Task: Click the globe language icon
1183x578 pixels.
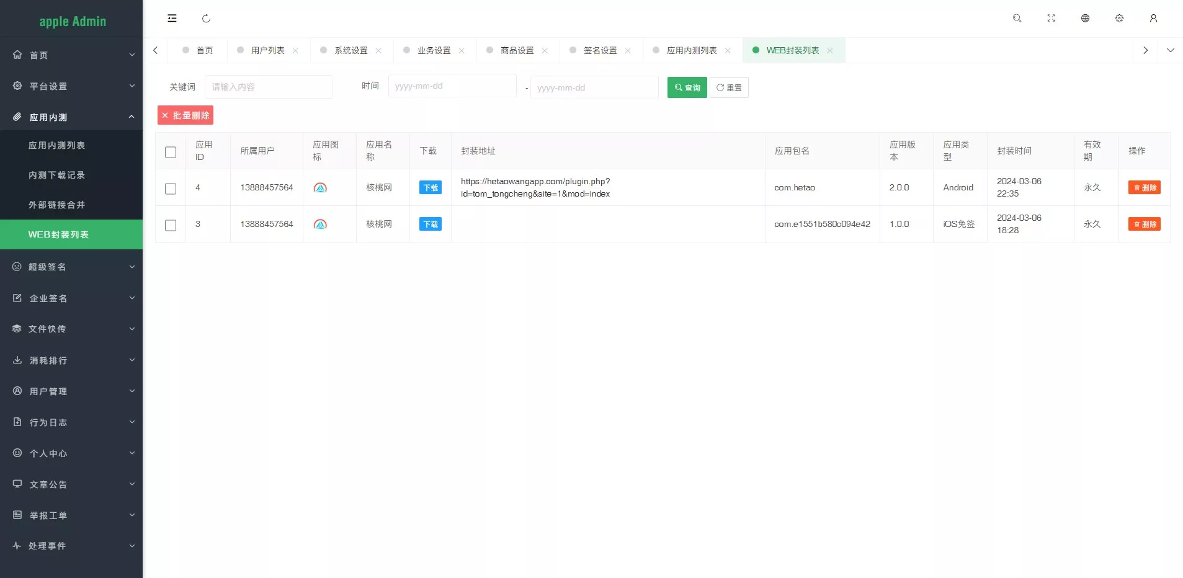Action: pos(1085,19)
